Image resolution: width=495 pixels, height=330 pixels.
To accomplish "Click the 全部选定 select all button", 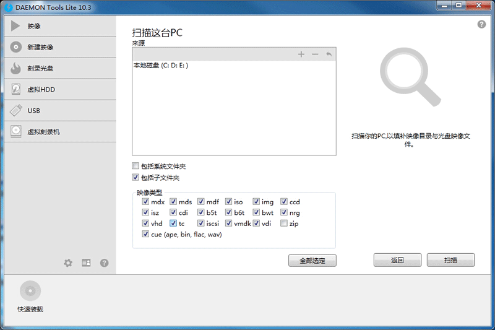I will click(x=312, y=261).
